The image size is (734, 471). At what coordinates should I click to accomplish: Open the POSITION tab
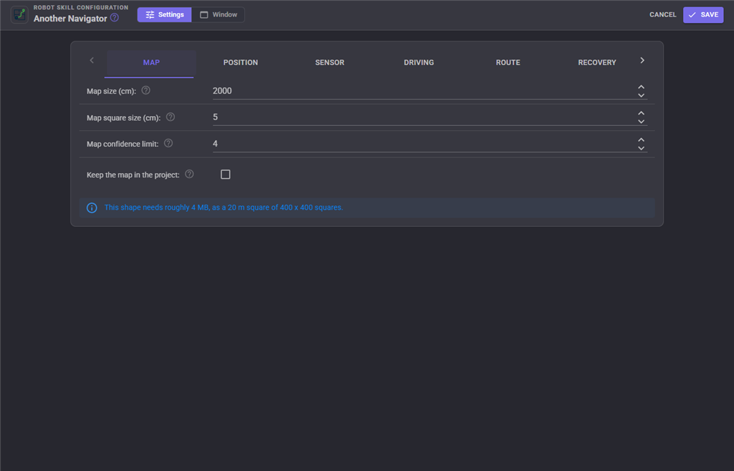click(241, 62)
